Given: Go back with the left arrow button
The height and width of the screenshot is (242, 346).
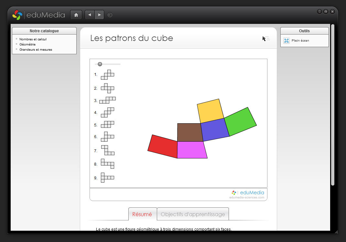Looking at the screenshot, I should (90, 15).
